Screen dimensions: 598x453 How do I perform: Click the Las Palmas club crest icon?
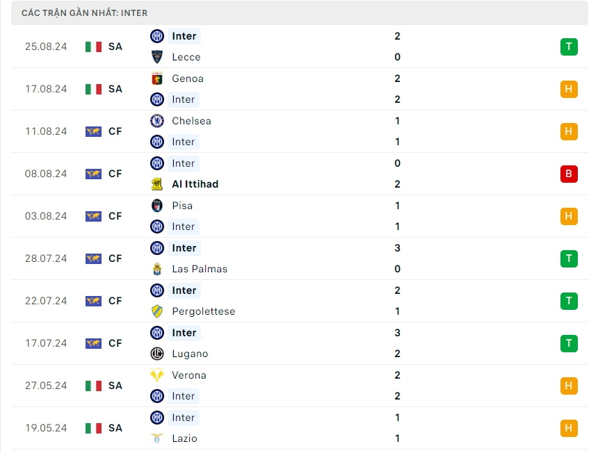157,269
